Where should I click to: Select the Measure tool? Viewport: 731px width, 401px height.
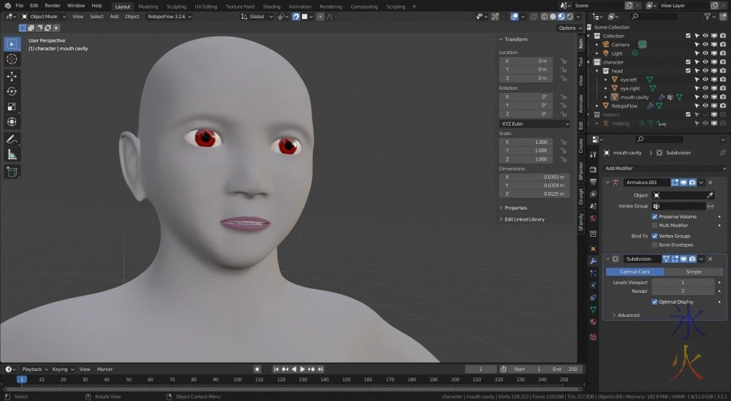[x=12, y=154]
